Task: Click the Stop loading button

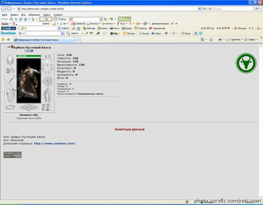Action: 210,9
